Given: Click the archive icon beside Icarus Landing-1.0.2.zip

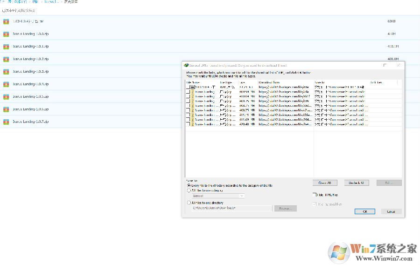Looking at the screenshot, I should coord(6,59).
